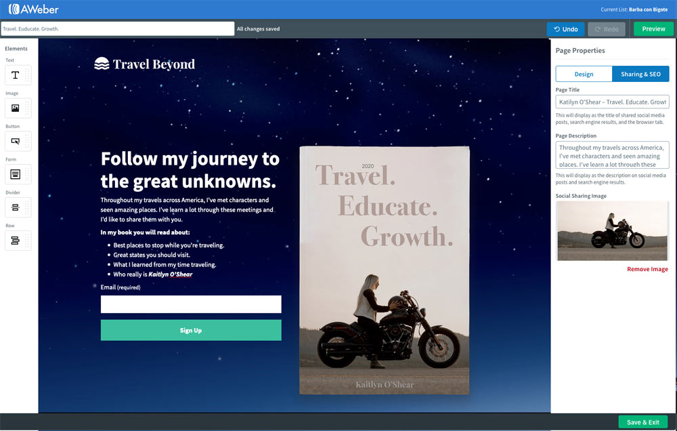Viewport: 677px width, 431px height.
Task: Click the Email input on canvas
Action: (191, 304)
